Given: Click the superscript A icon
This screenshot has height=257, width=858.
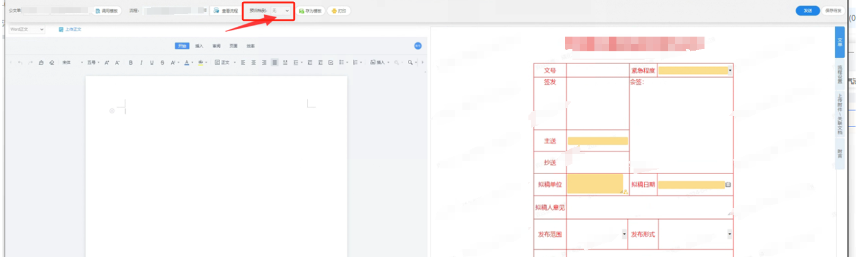Looking at the screenshot, I should (x=174, y=62).
